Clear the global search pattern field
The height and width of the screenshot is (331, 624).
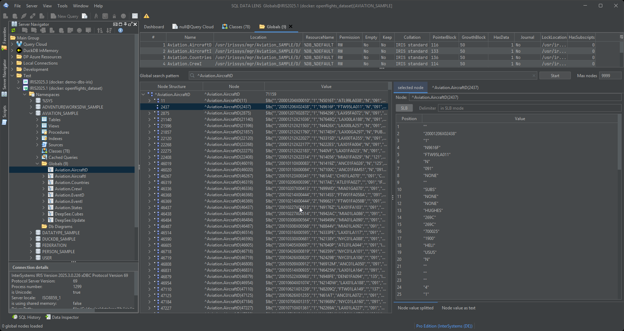tap(534, 75)
